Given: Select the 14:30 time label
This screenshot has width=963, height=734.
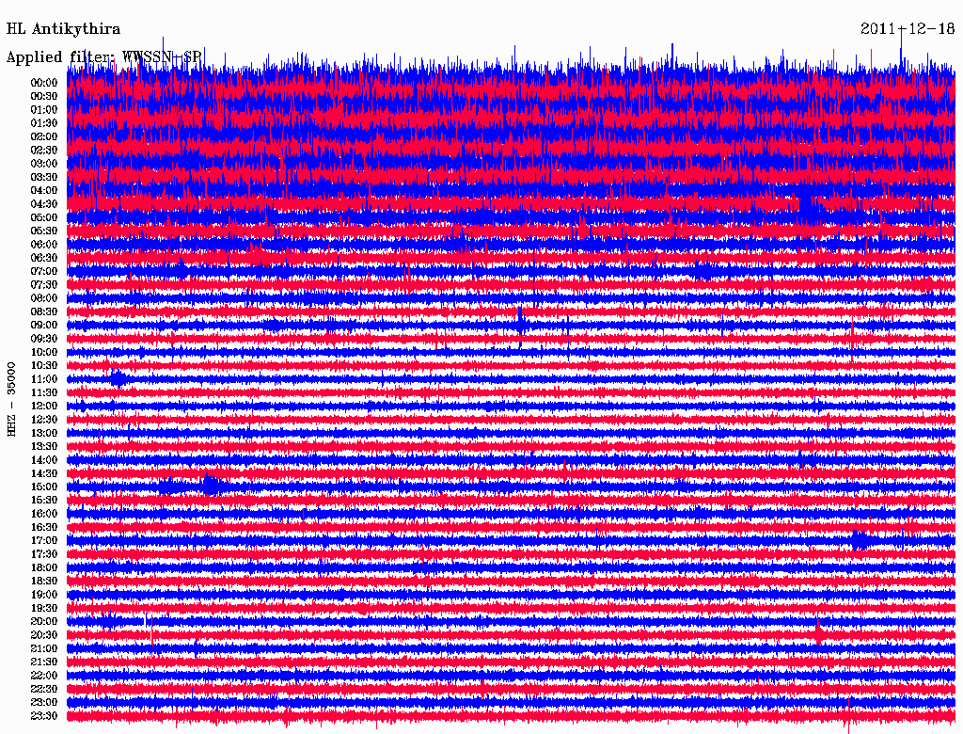Looking at the screenshot, I should coord(44,474).
